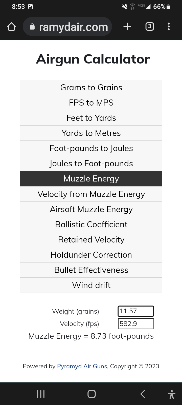
Task: Open the Wind drift calculator
Action: [91, 285]
